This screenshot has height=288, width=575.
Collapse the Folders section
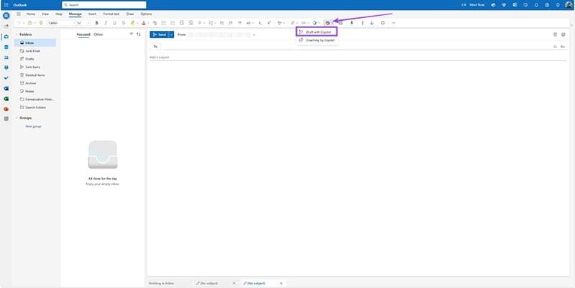17,34
